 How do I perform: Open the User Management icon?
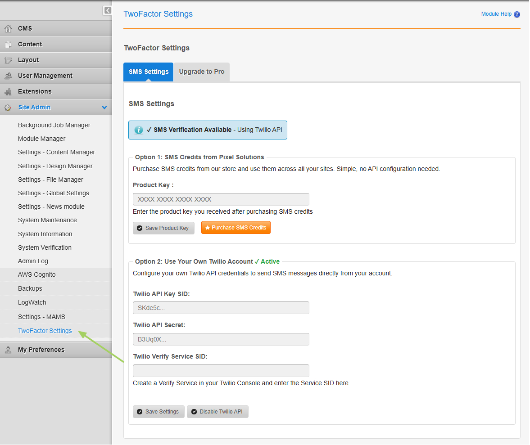point(8,76)
